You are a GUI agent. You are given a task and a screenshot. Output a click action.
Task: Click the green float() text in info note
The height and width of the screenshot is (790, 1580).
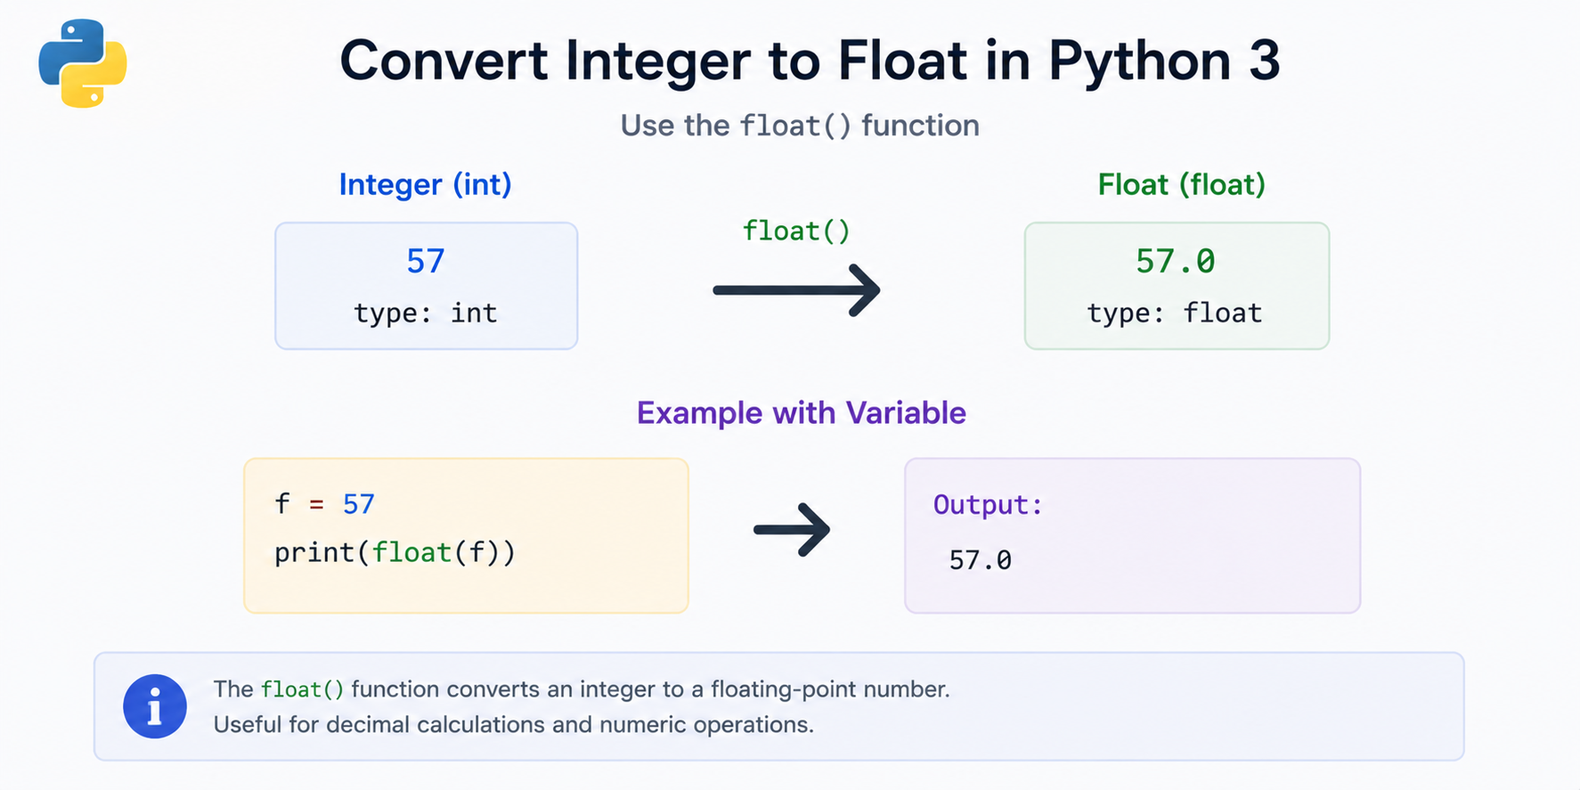coord(302,689)
